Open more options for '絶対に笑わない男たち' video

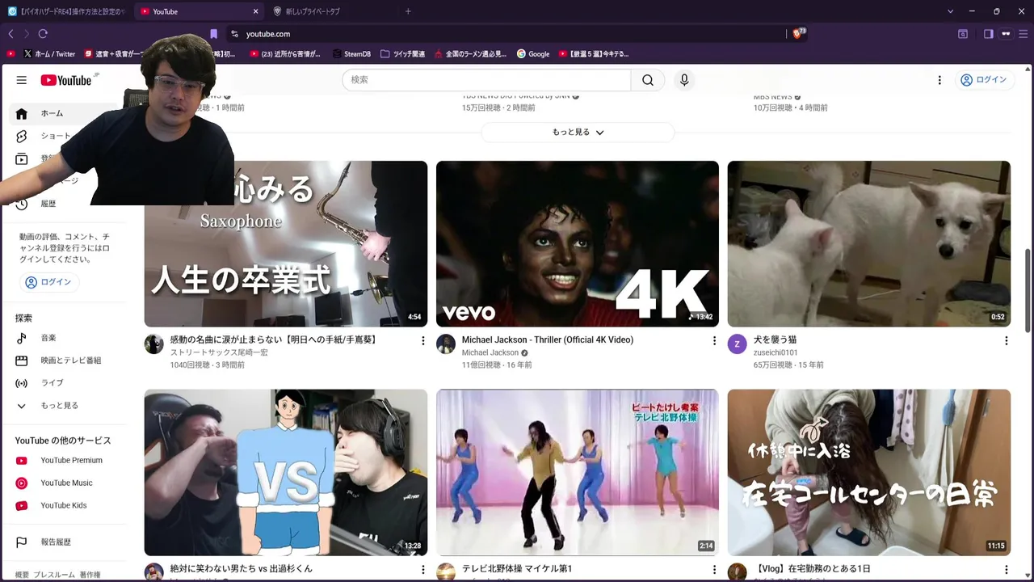(x=422, y=570)
